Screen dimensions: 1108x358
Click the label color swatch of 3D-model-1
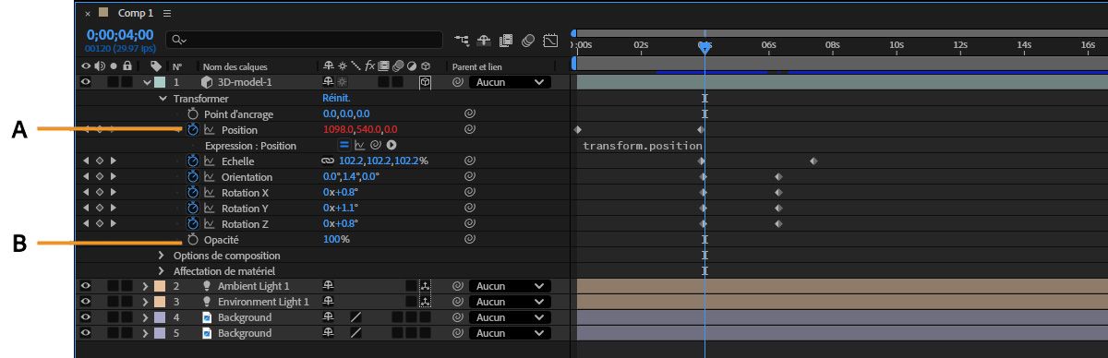(x=159, y=82)
